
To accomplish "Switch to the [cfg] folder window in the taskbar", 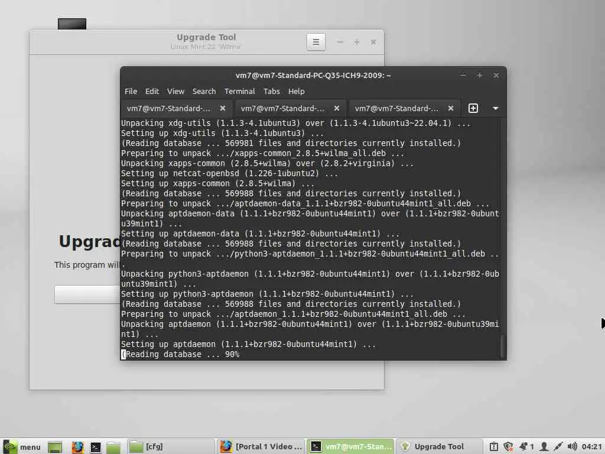I will pos(170,447).
